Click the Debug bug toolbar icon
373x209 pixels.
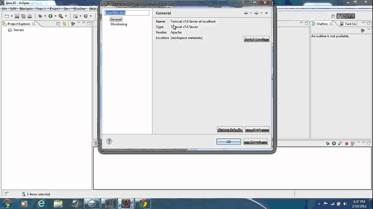pos(40,16)
